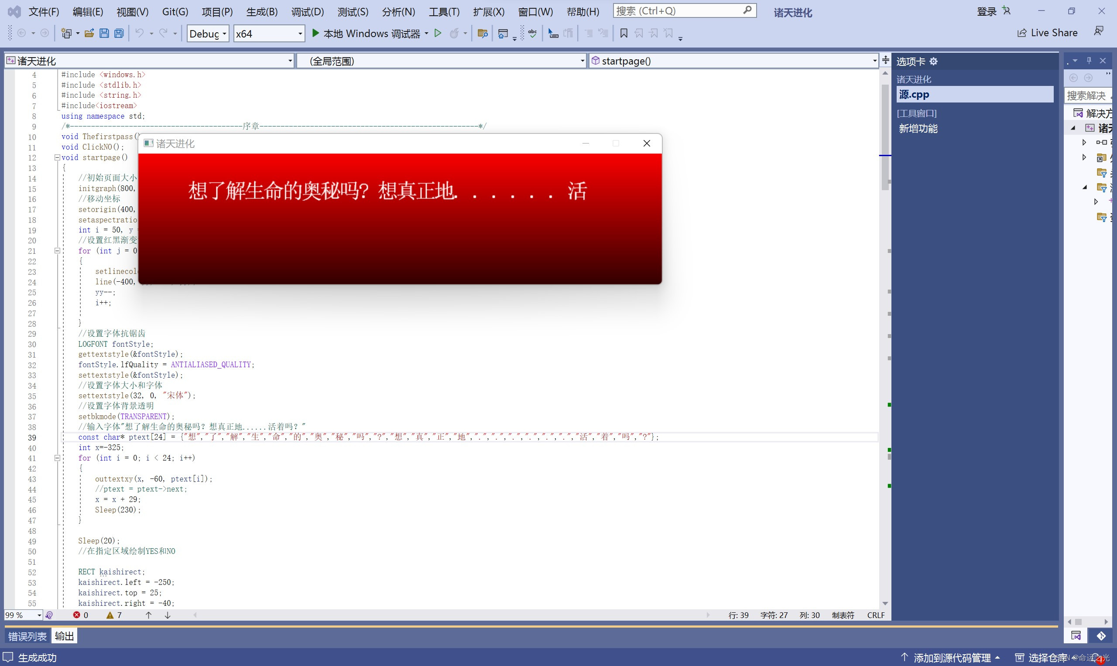This screenshot has height=666, width=1117.
Task: Focus the Solution Explorer 搜索解决 search field
Action: tap(1087, 95)
